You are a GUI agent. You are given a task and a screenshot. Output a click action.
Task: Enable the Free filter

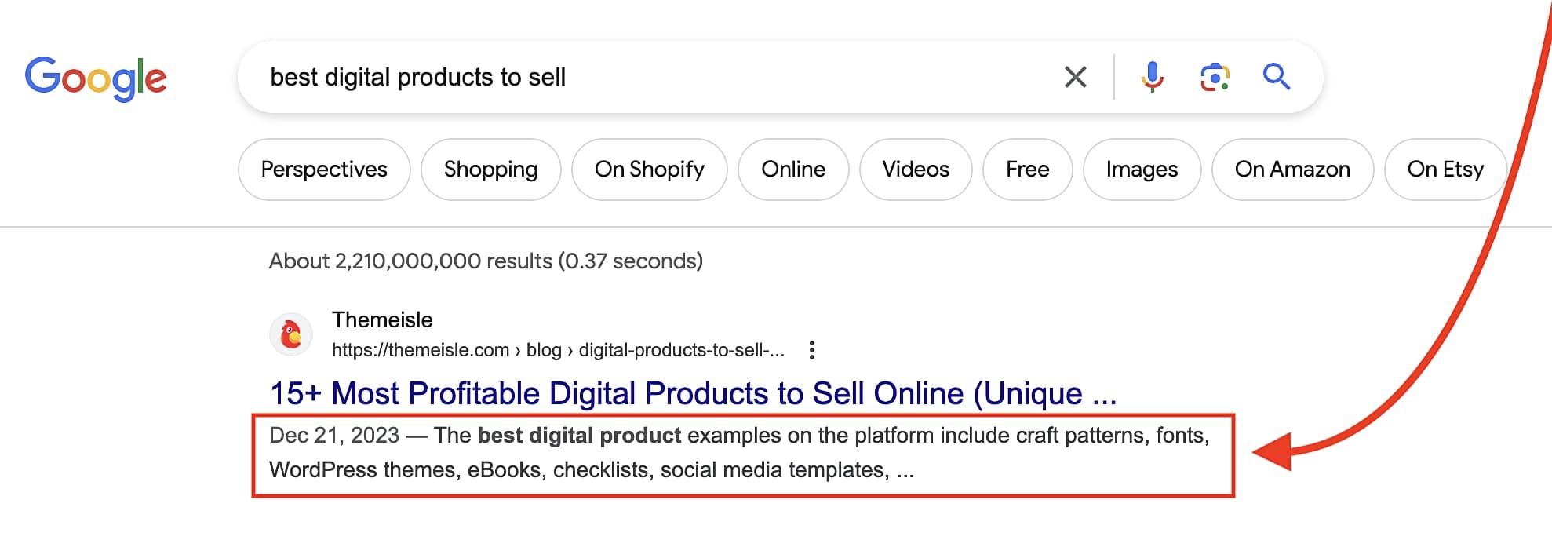pyautogui.click(x=1027, y=169)
